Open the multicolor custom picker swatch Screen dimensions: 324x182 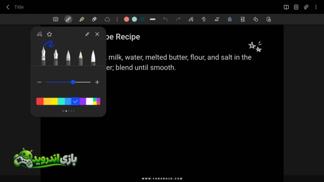click(97, 101)
